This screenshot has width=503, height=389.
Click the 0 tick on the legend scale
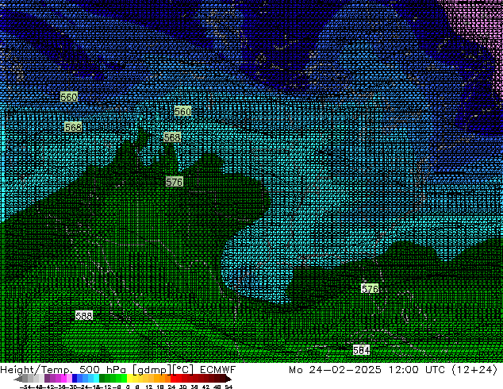click(128, 387)
